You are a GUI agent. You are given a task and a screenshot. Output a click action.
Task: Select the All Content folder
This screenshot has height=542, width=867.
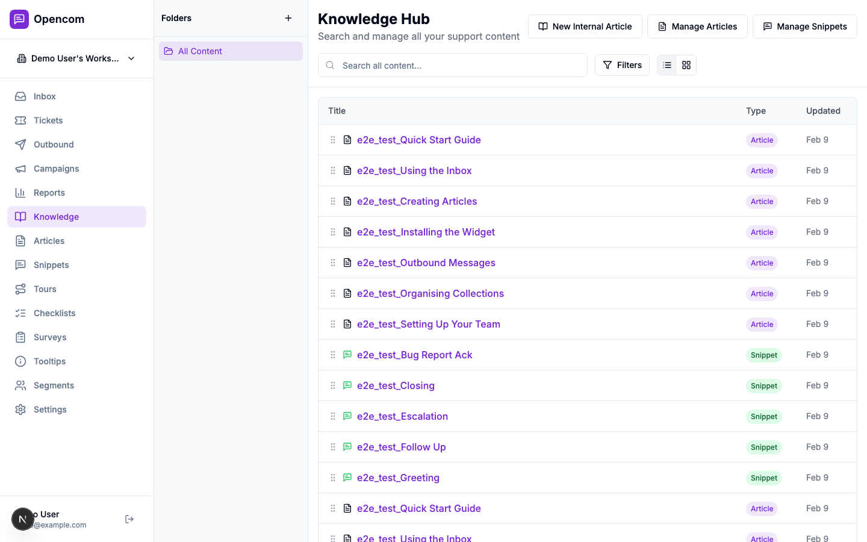199,51
